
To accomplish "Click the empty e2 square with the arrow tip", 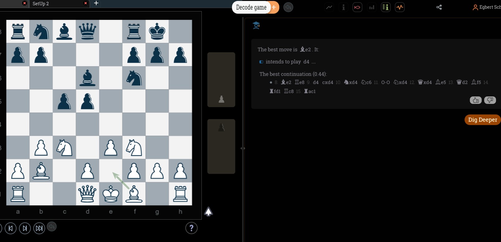I will (x=111, y=170).
